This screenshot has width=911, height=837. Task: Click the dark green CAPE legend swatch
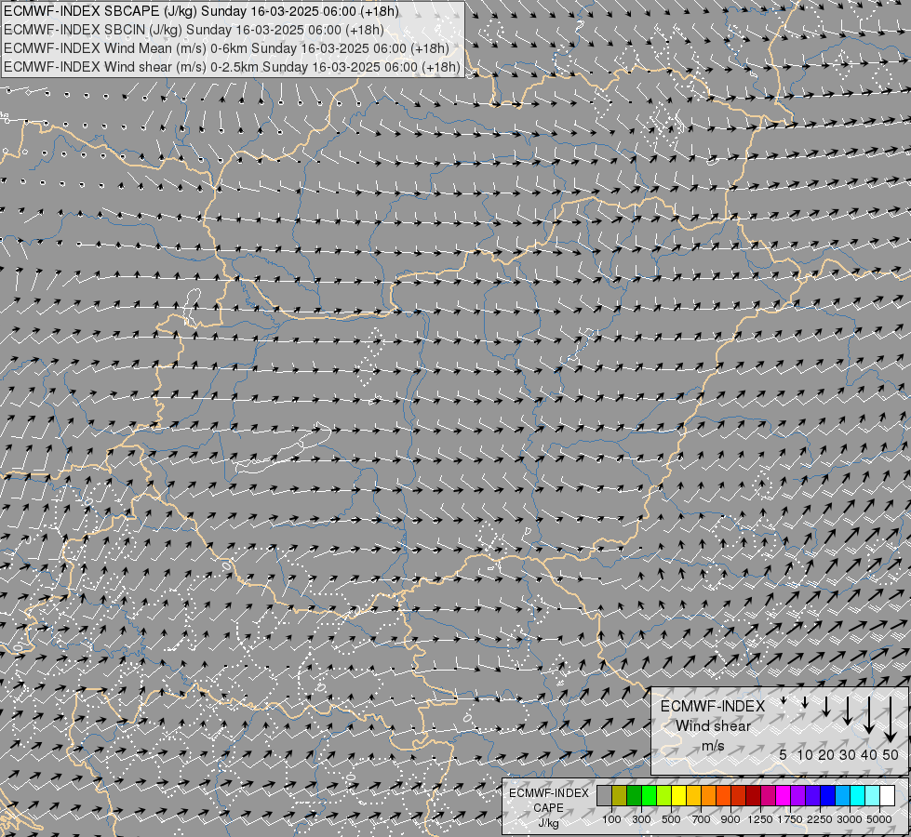635,795
